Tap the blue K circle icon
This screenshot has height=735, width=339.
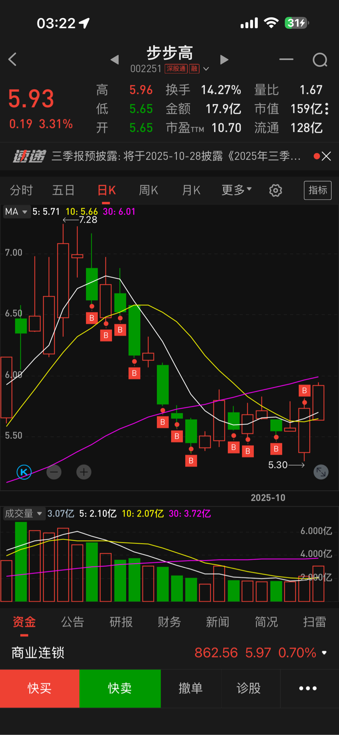[x=24, y=472]
